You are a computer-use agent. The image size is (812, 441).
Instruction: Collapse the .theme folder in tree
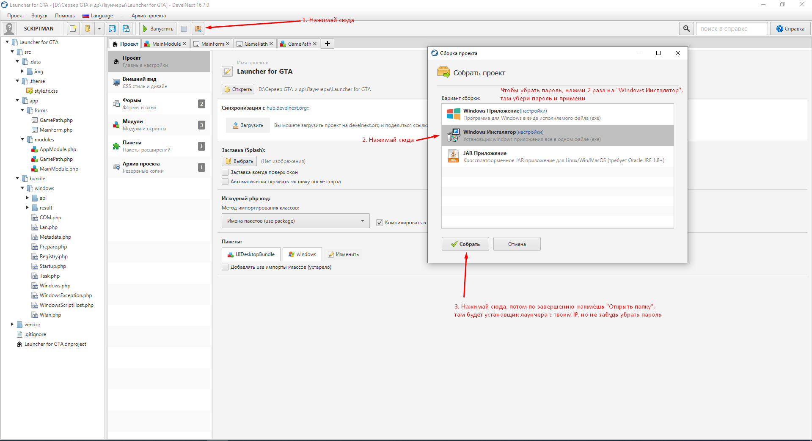(17, 81)
